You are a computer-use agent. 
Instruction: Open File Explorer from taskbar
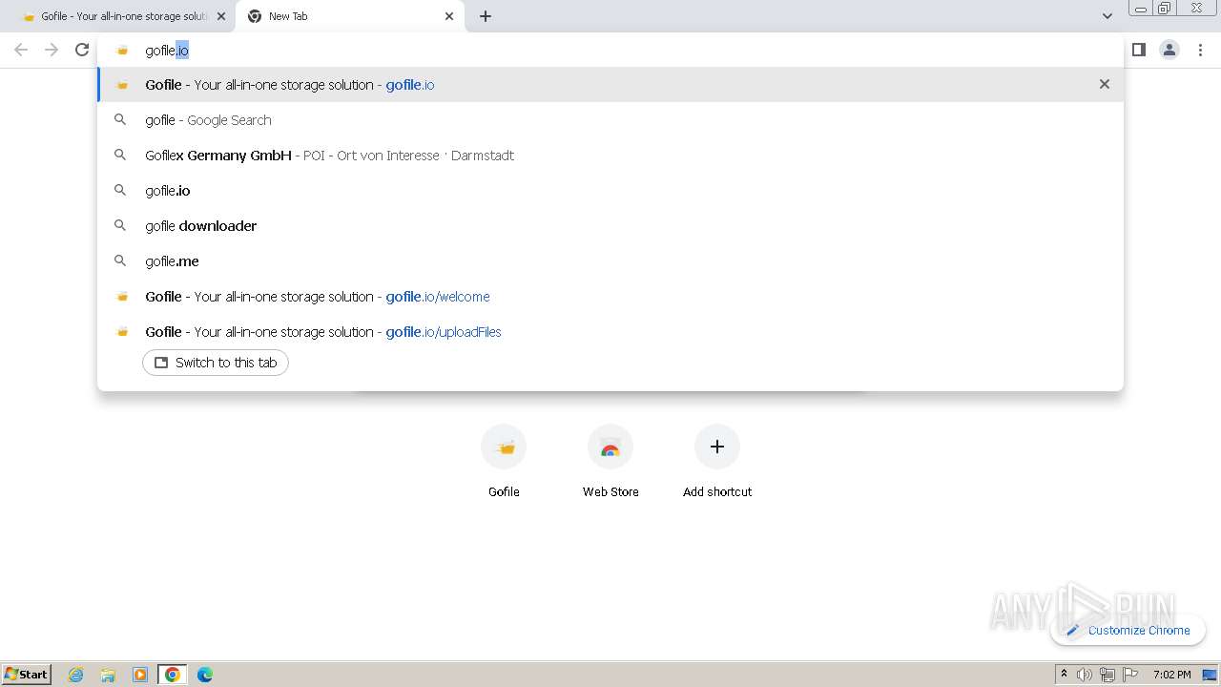(108, 675)
